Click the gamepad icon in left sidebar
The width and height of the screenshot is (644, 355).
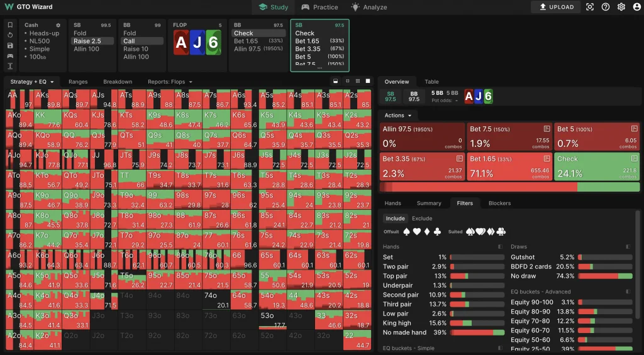pos(10,56)
